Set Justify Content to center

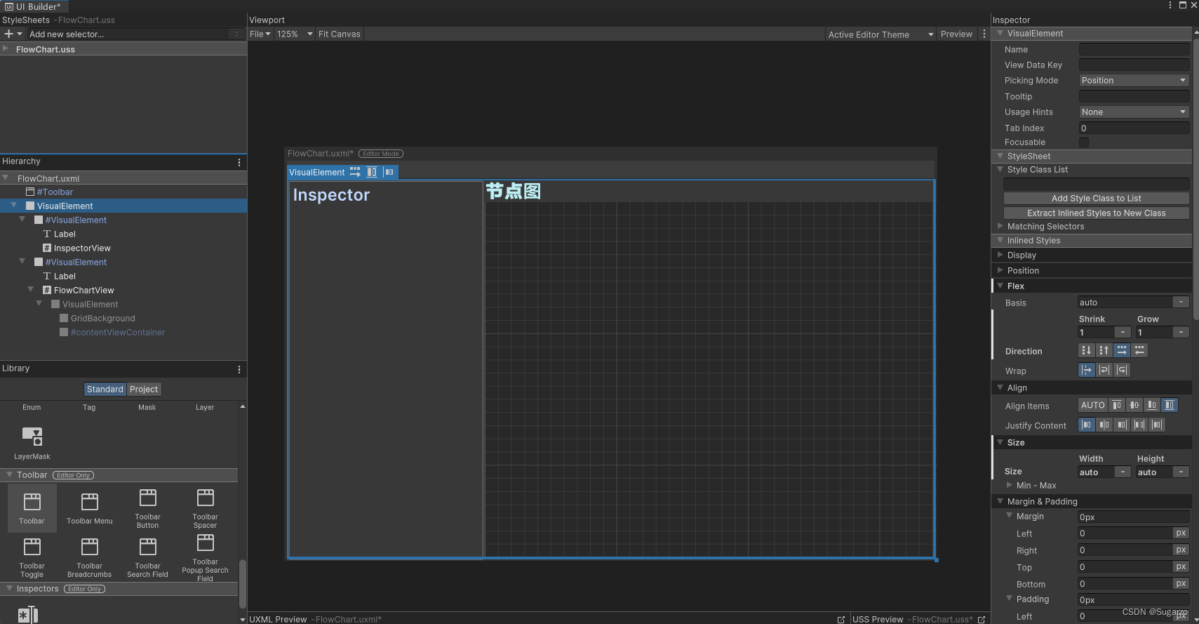coord(1104,425)
